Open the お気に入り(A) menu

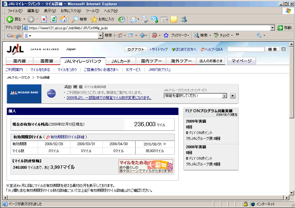coord(71,11)
